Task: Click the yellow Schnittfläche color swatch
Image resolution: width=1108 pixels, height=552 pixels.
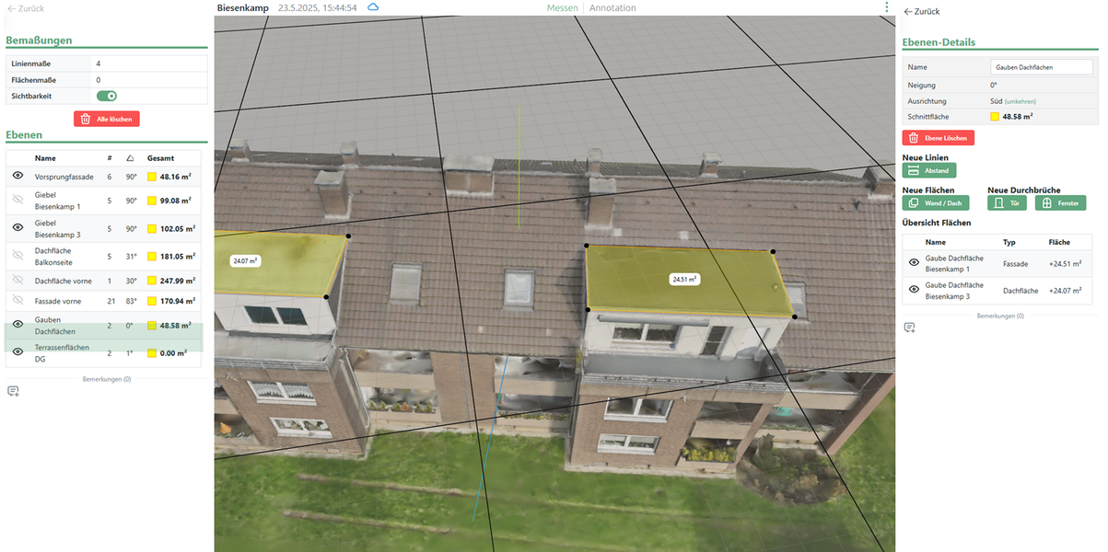Action: [x=995, y=117]
